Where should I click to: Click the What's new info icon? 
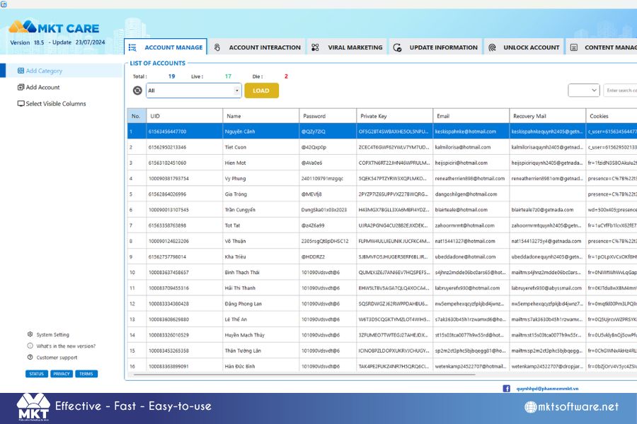[30, 346]
